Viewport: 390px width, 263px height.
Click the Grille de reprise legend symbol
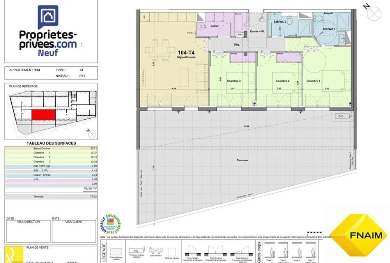(x=172, y=252)
